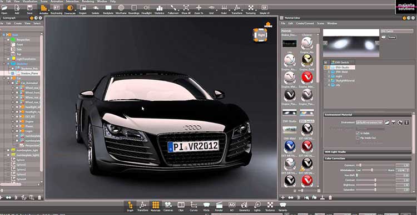The width and height of the screenshot is (417, 215).
Task: Click the Show All toolbar icon
Action: (x=186, y=8)
